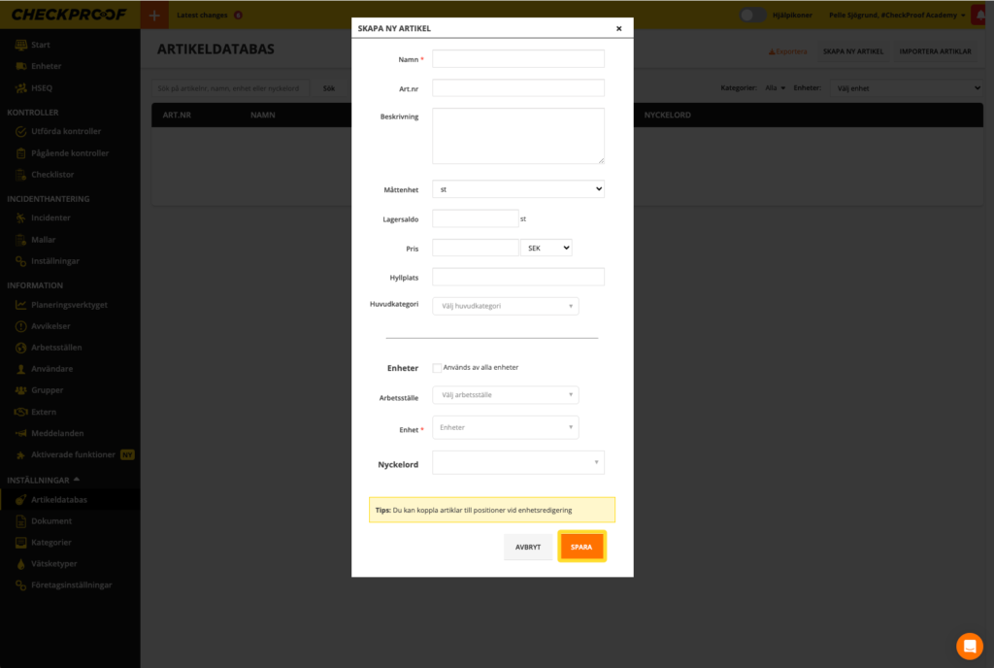This screenshot has height=668, width=994.
Task: Open Checklistor in the sidebar menu
Action: click(x=52, y=175)
